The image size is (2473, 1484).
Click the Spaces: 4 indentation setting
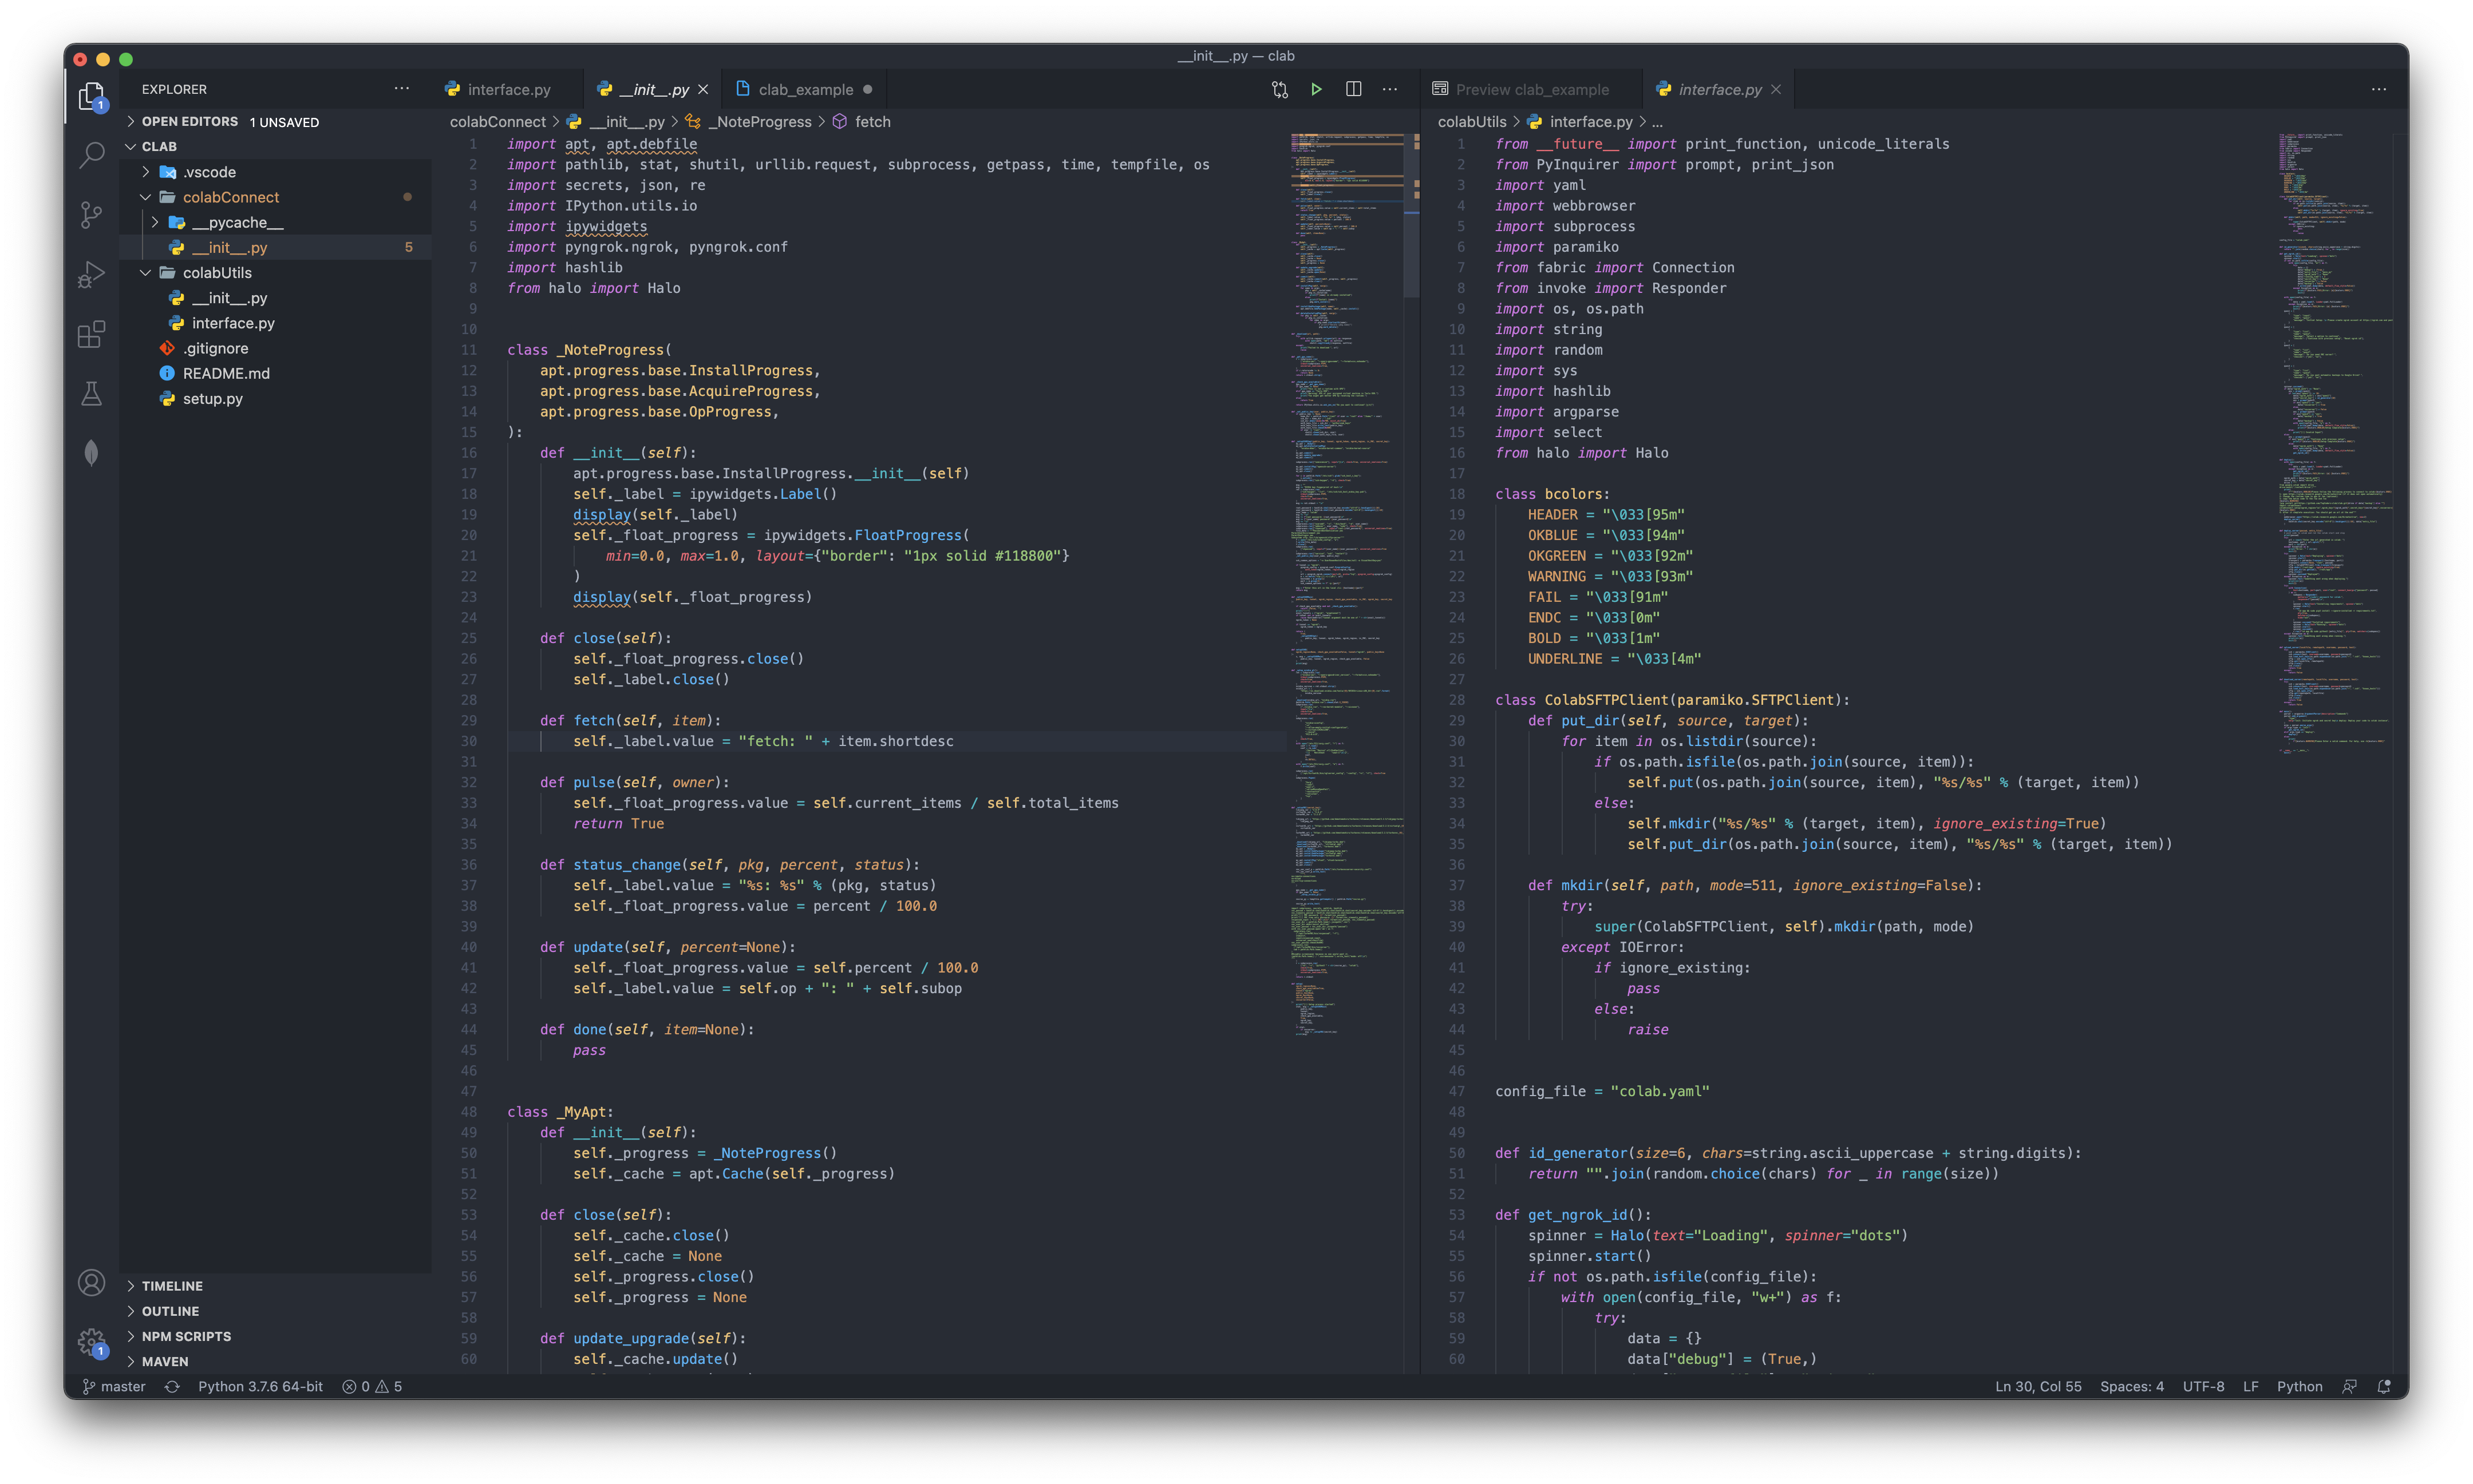2131,1386
